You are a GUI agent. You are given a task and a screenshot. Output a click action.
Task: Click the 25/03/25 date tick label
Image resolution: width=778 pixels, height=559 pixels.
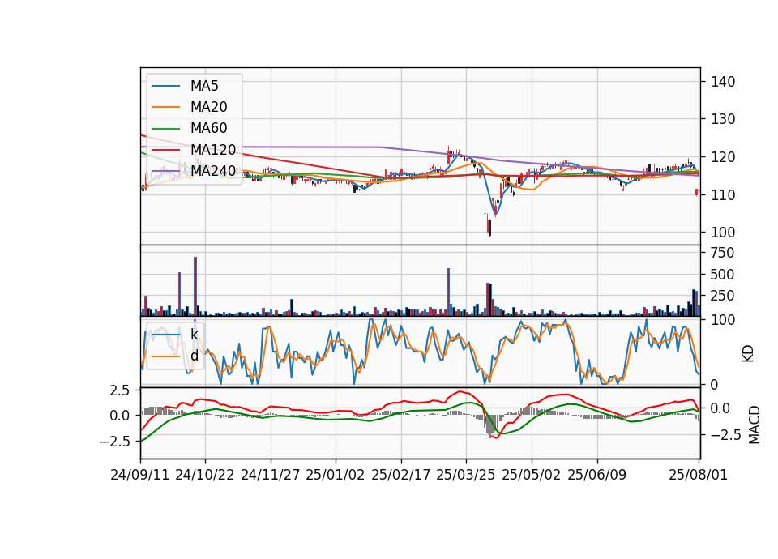point(466,475)
